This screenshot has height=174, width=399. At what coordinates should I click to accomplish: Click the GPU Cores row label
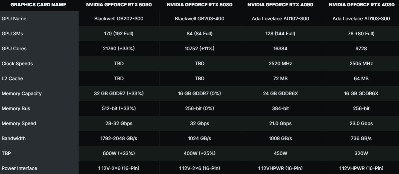(14, 49)
